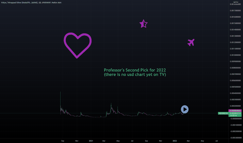
Task: Click the 2022 label on time axis
Action: pos(175,141)
